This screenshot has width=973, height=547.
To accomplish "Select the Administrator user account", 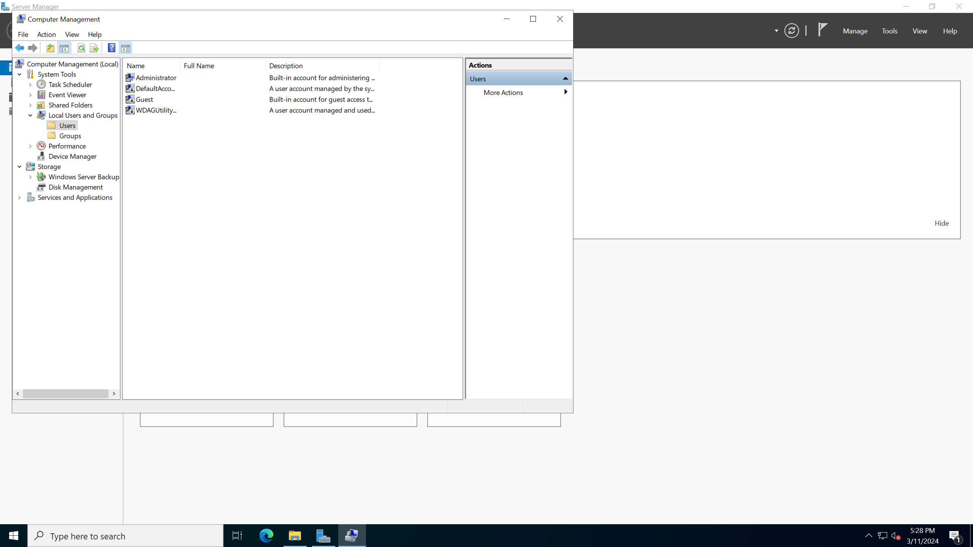I will click(x=156, y=77).
